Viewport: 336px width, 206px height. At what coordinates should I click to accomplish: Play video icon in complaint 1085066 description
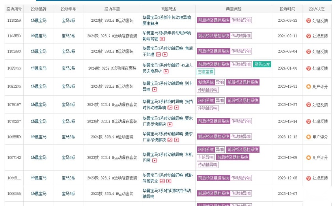pos(166,71)
